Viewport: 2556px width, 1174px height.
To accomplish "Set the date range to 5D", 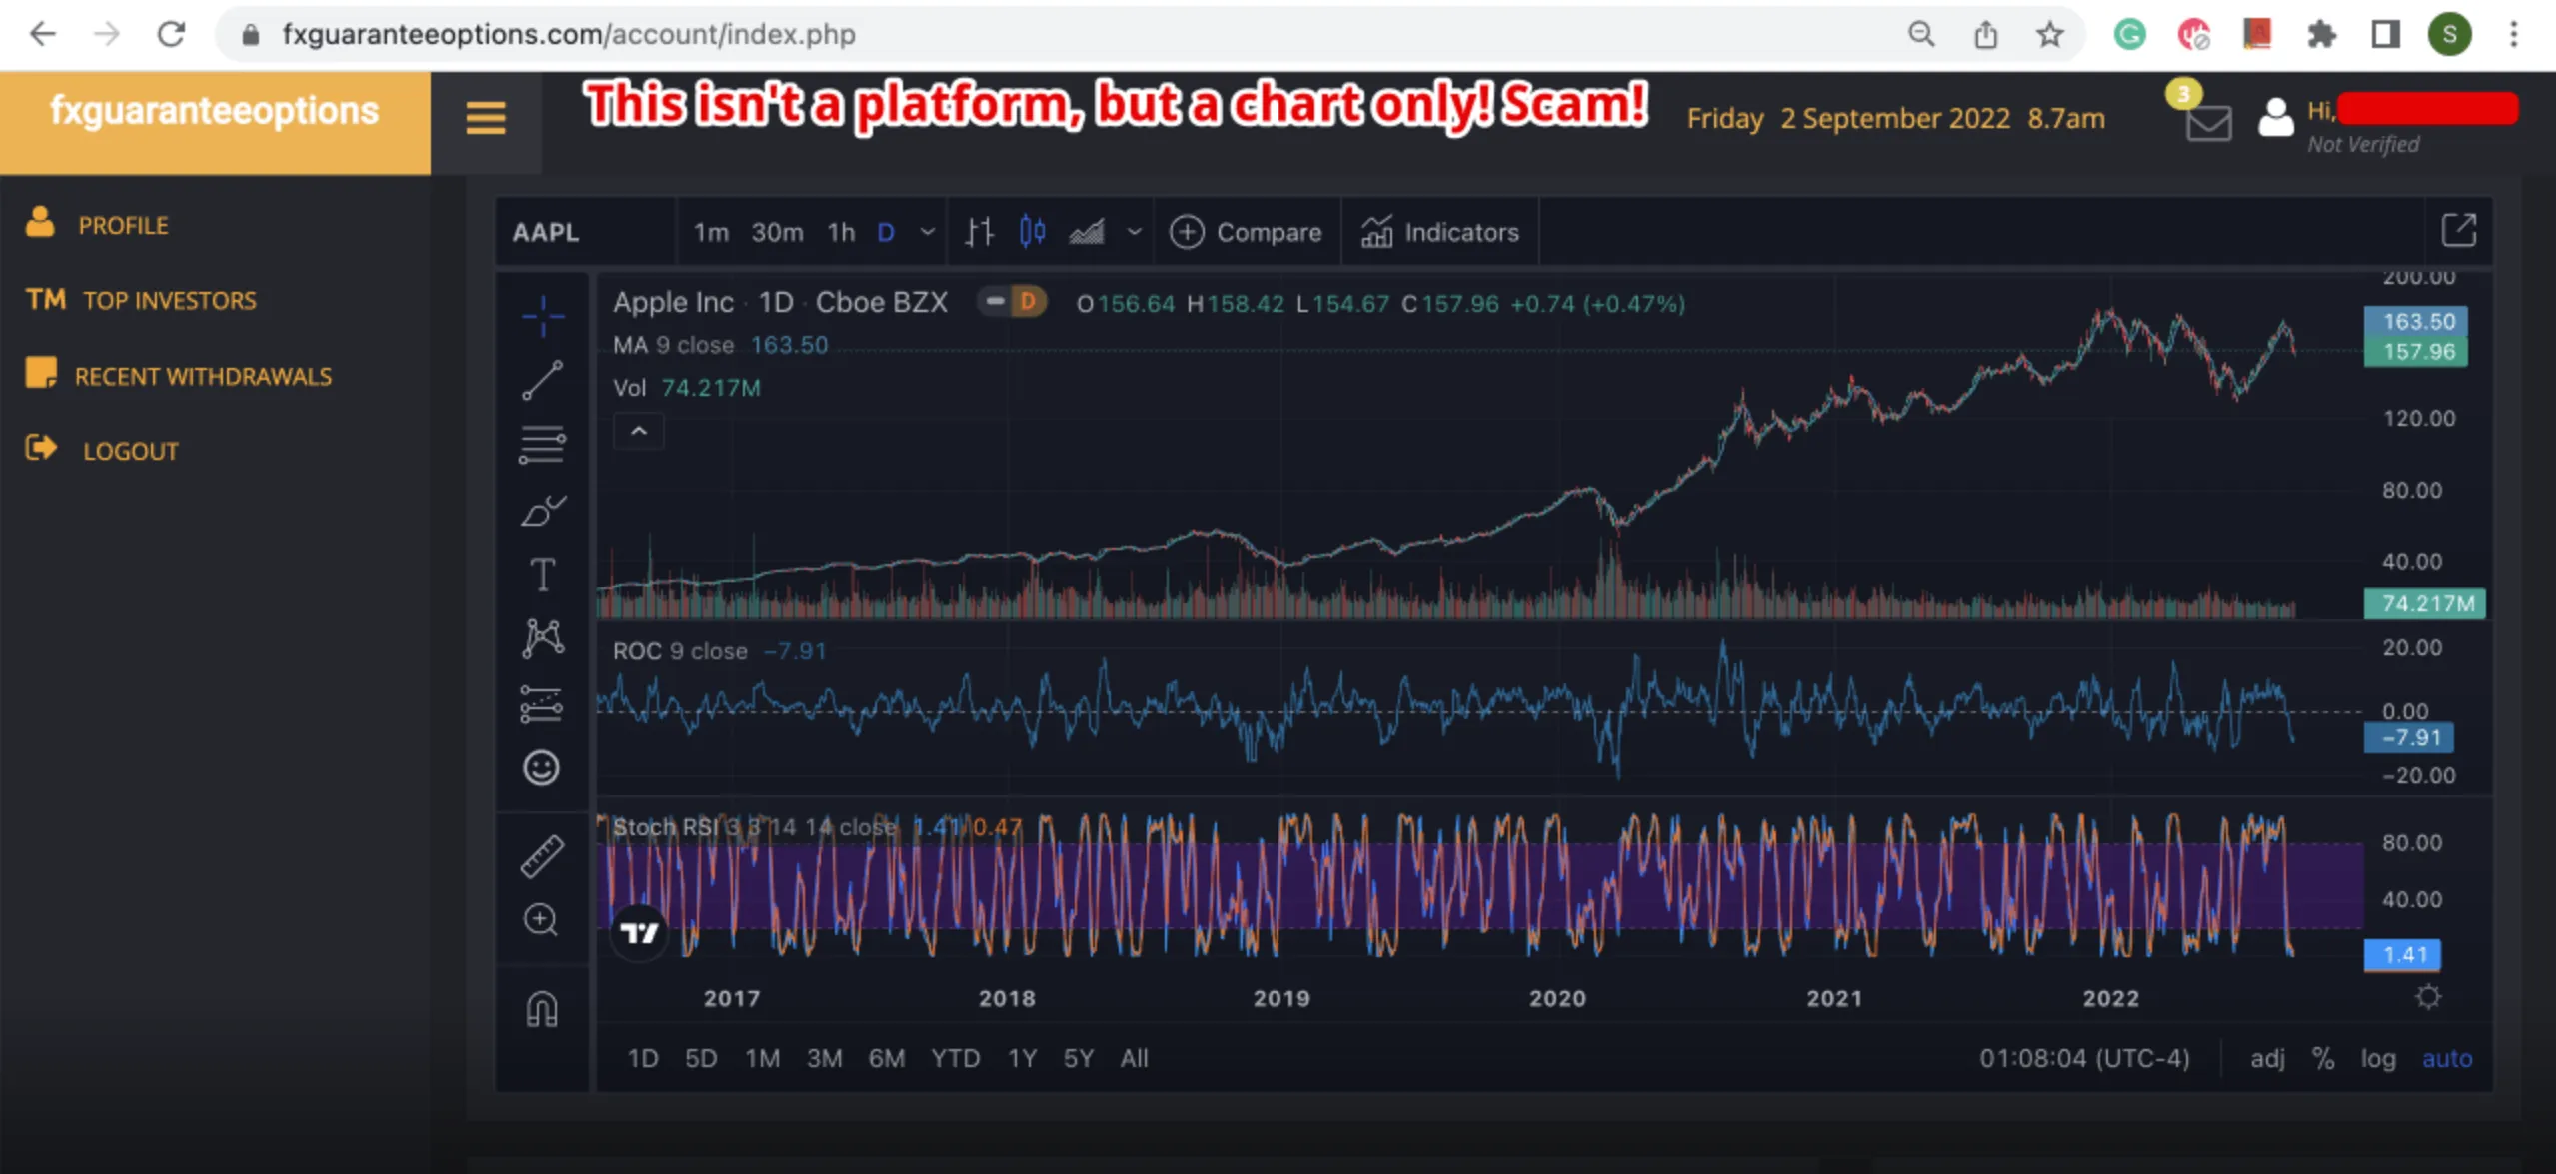I will point(701,1058).
